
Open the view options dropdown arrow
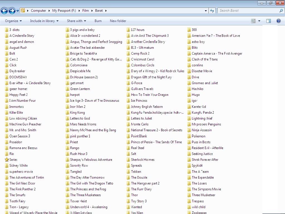coord(259,21)
